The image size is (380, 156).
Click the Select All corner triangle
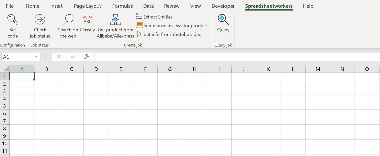[6, 69]
